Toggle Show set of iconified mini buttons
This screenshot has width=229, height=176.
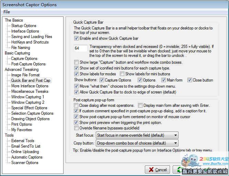(76, 68)
